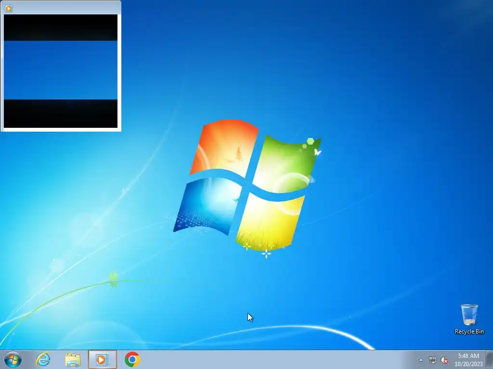
Task: Click the muted volume tray icon
Action: 444,360
